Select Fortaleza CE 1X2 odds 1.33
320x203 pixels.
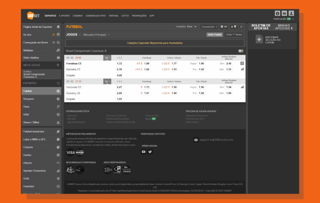pyautogui.click(x=120, y=63)
